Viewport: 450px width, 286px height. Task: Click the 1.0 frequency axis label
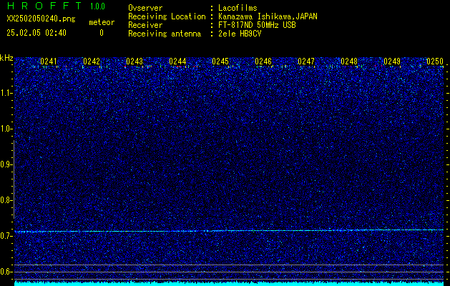[6, 129]
